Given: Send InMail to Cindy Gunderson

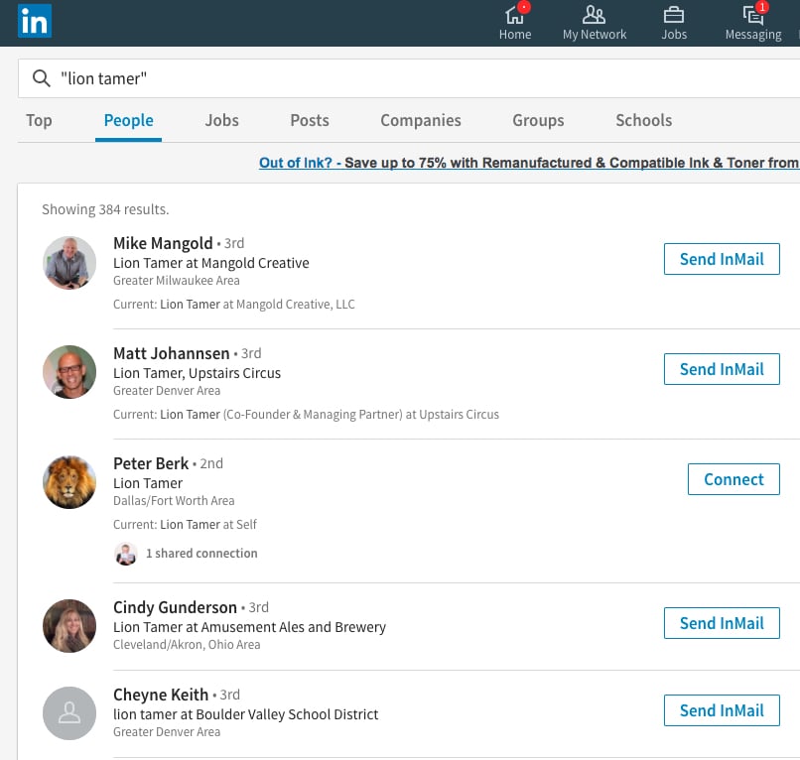Looking at the screenshot, I should click(722, 623).
